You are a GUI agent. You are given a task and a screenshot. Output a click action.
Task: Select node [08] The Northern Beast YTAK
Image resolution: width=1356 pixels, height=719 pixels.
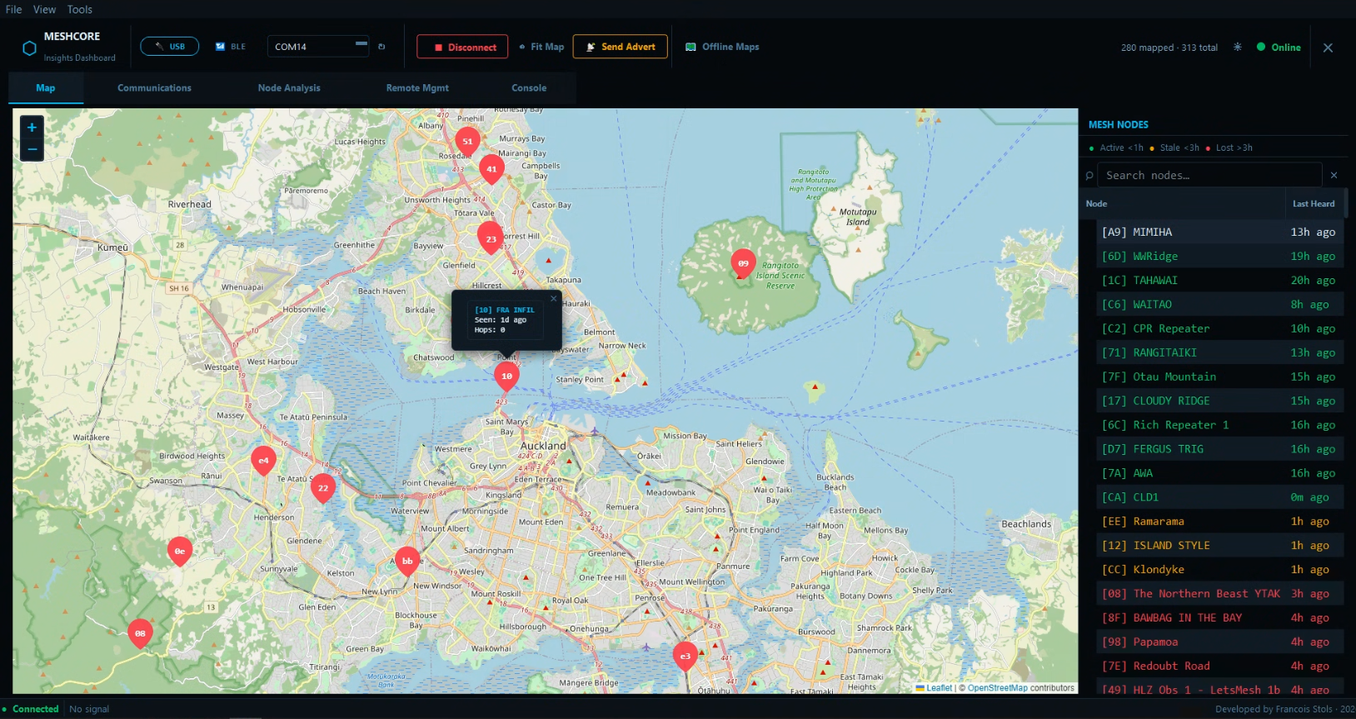(x=1219, y=594)
